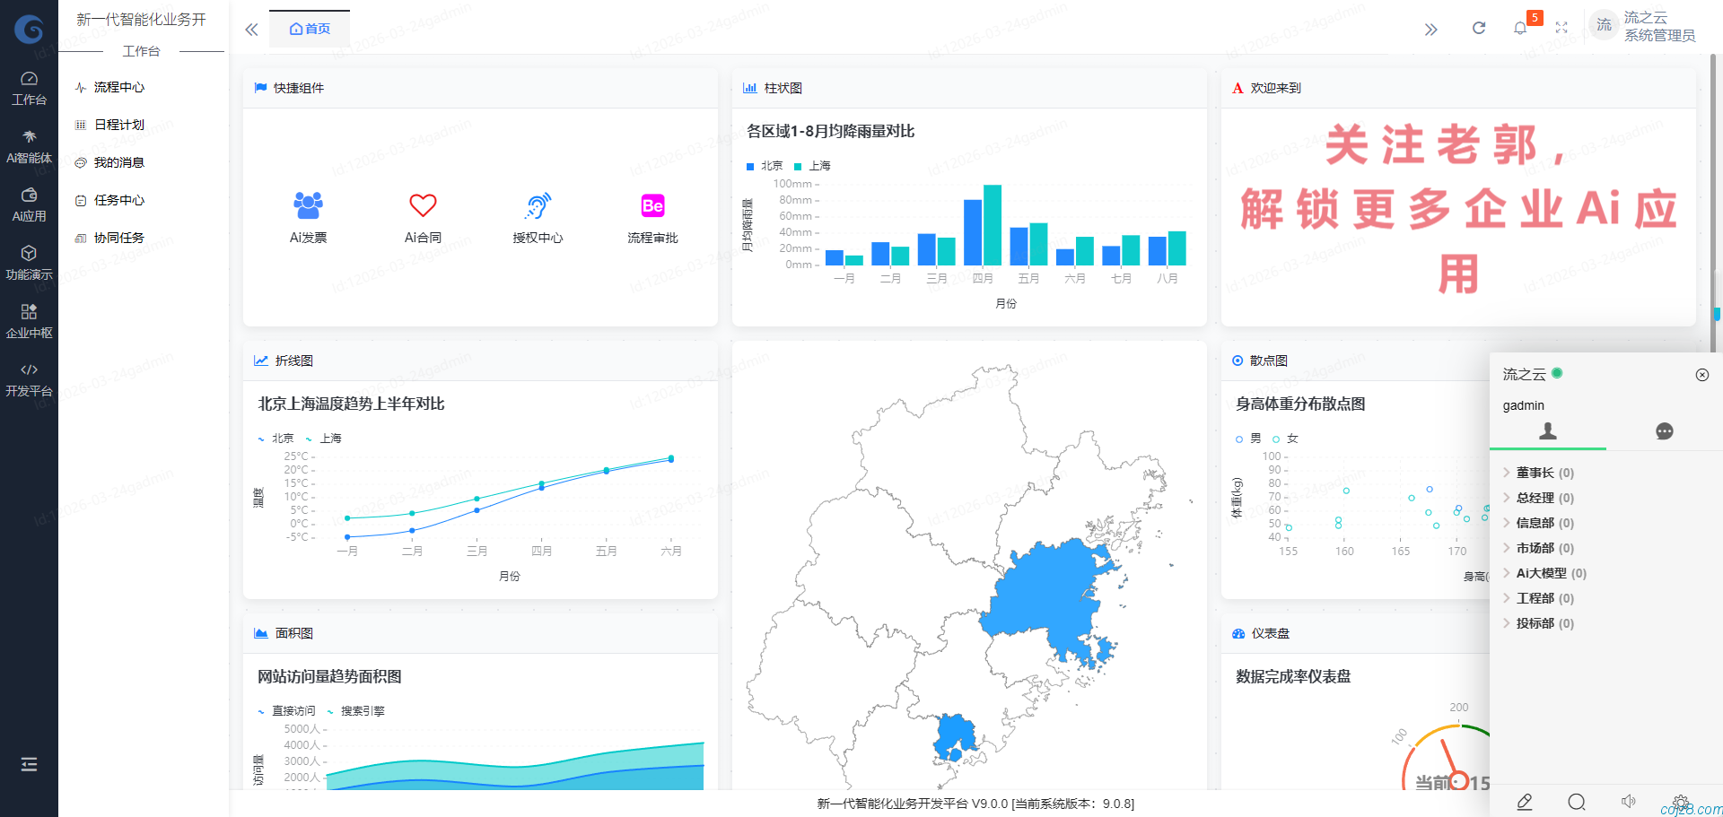Click the notification bell icon

pos(1519,28)
